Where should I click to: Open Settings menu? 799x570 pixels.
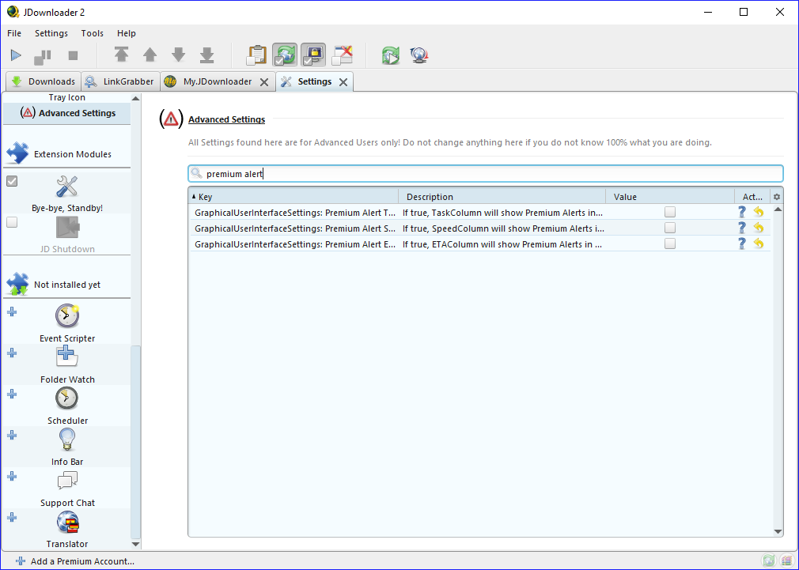[x=51, y=33]
